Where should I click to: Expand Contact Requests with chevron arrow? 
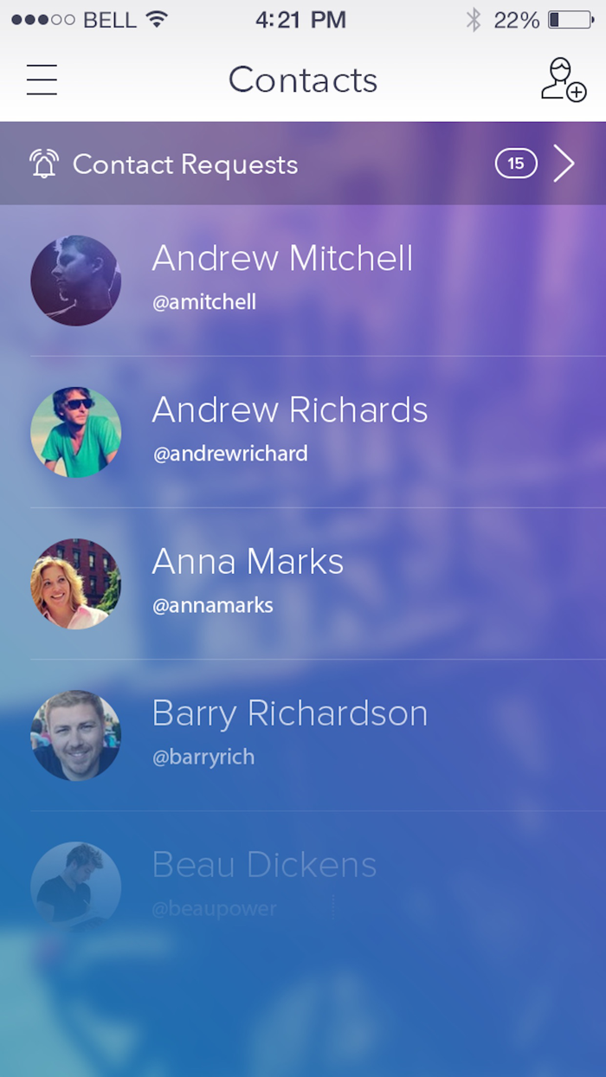click(x=564, y=164)
